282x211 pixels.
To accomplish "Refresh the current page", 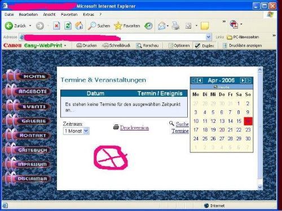I will [x=68, y=26].
